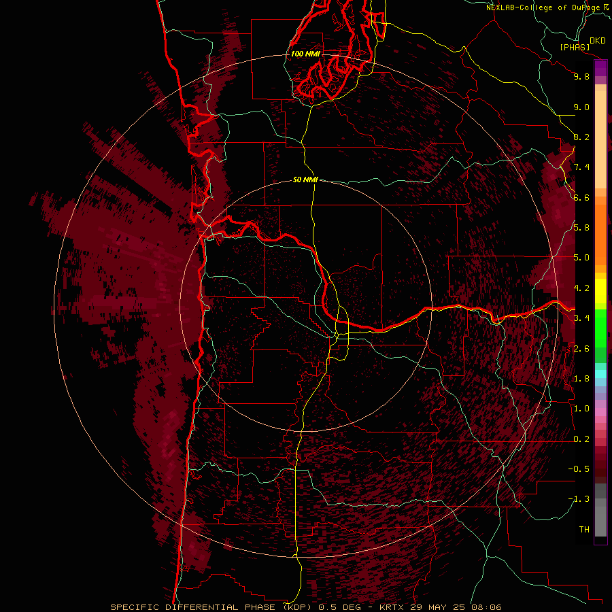Click the 0.2 value on the color scale
The height and width of the screenshot is (612, 612).
coord(581,439)
